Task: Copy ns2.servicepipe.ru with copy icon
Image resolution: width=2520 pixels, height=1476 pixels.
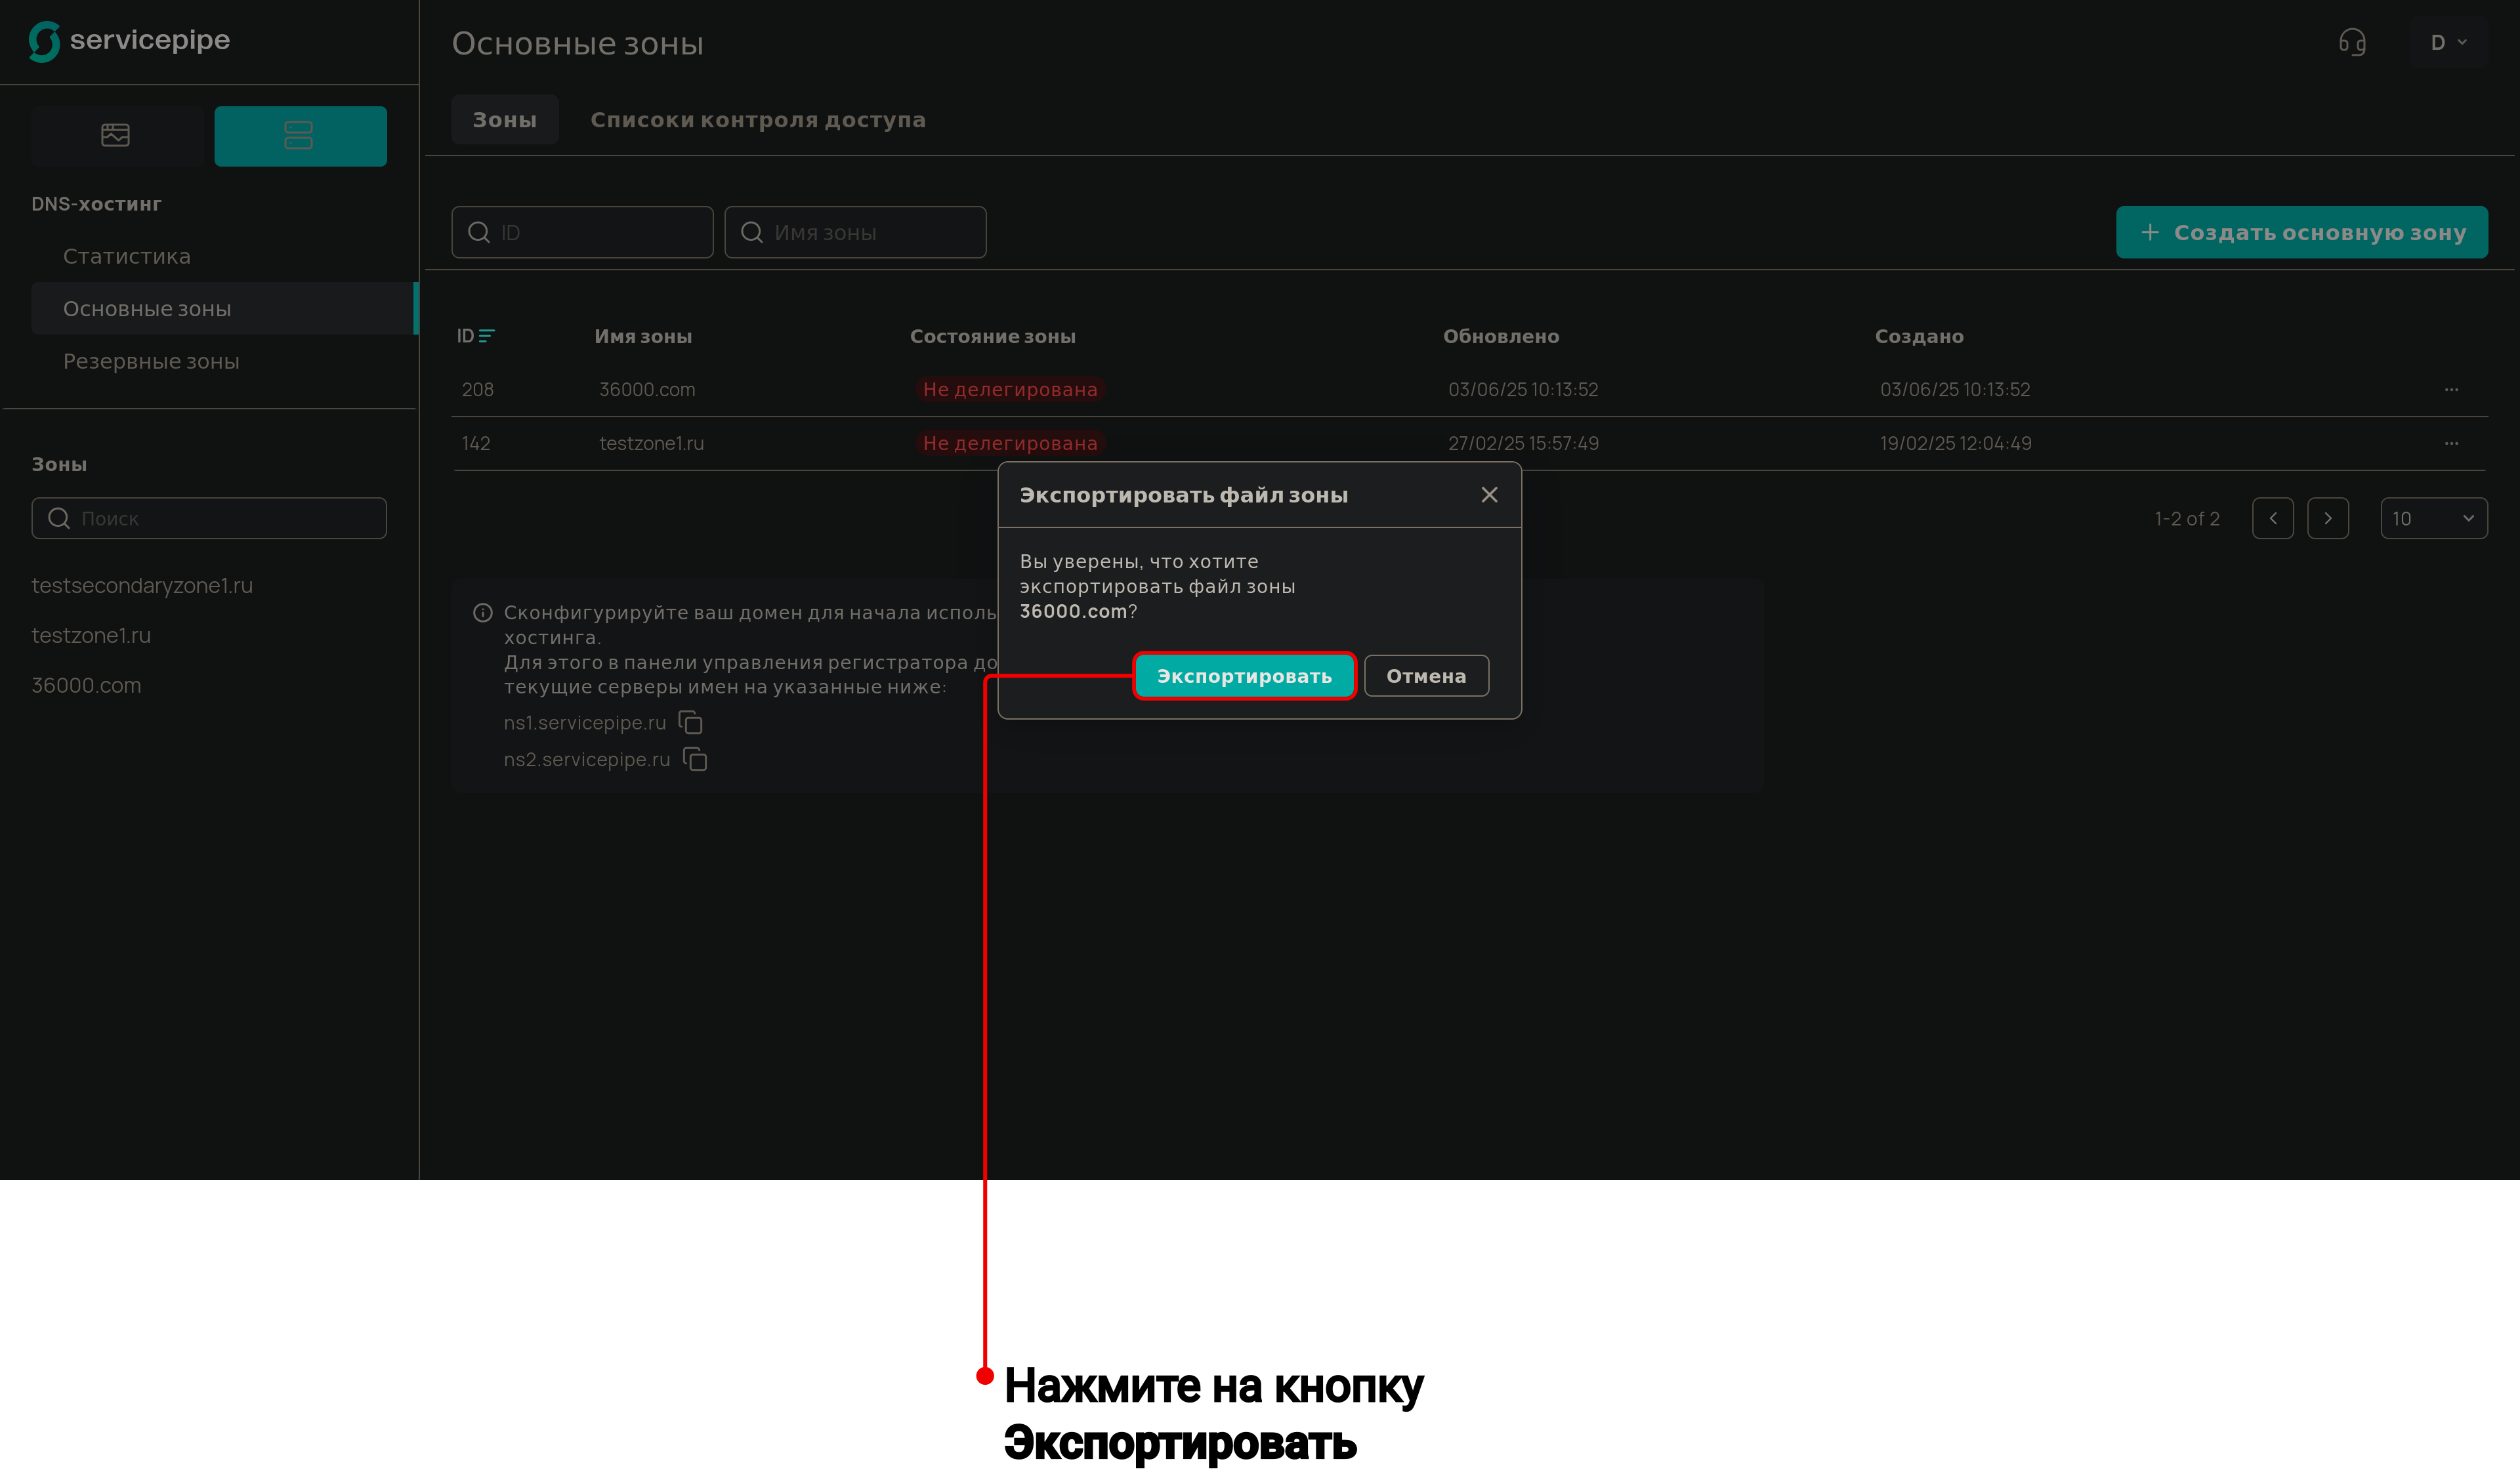Action: click(695, 760)
